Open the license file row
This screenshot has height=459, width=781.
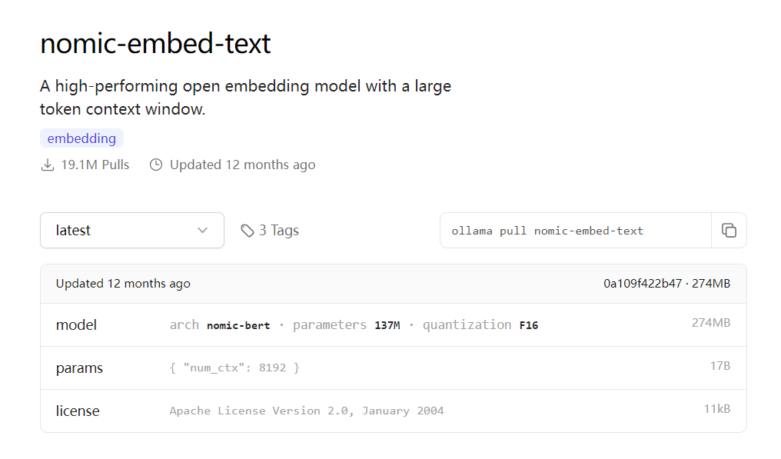[x=78, y=411]
